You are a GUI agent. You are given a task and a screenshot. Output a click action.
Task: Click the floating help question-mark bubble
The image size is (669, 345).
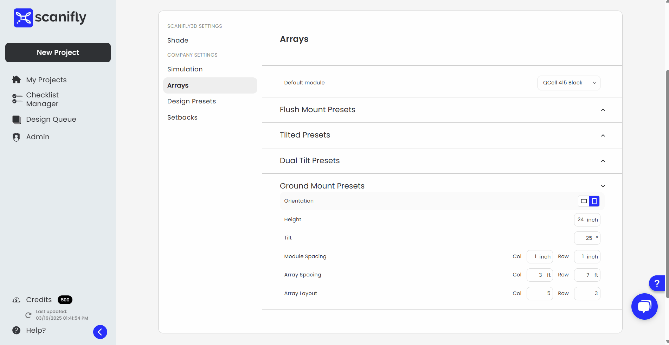pos(657,283)
